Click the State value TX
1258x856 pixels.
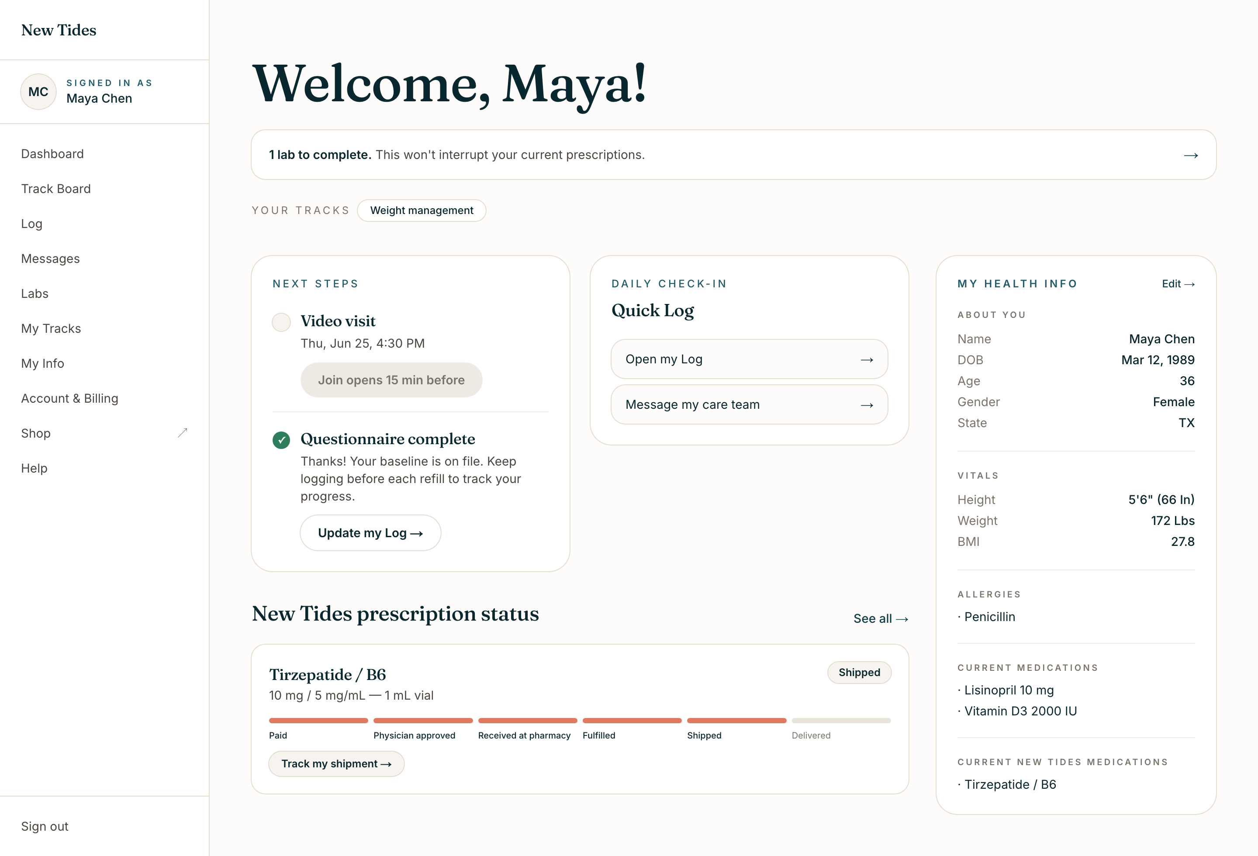(x=1186, y=423)
